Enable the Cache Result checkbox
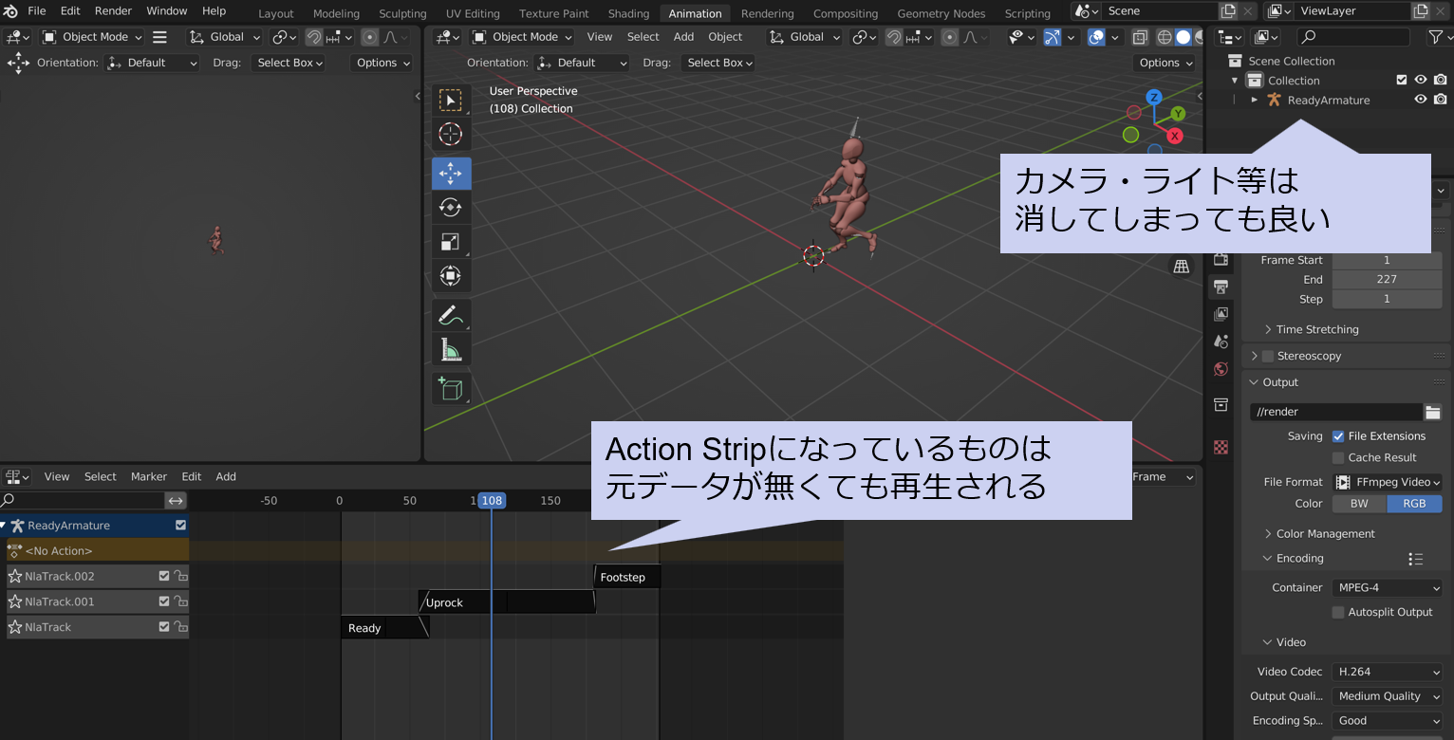Viewport: 1454px width, 740px height. [1338, 457]
